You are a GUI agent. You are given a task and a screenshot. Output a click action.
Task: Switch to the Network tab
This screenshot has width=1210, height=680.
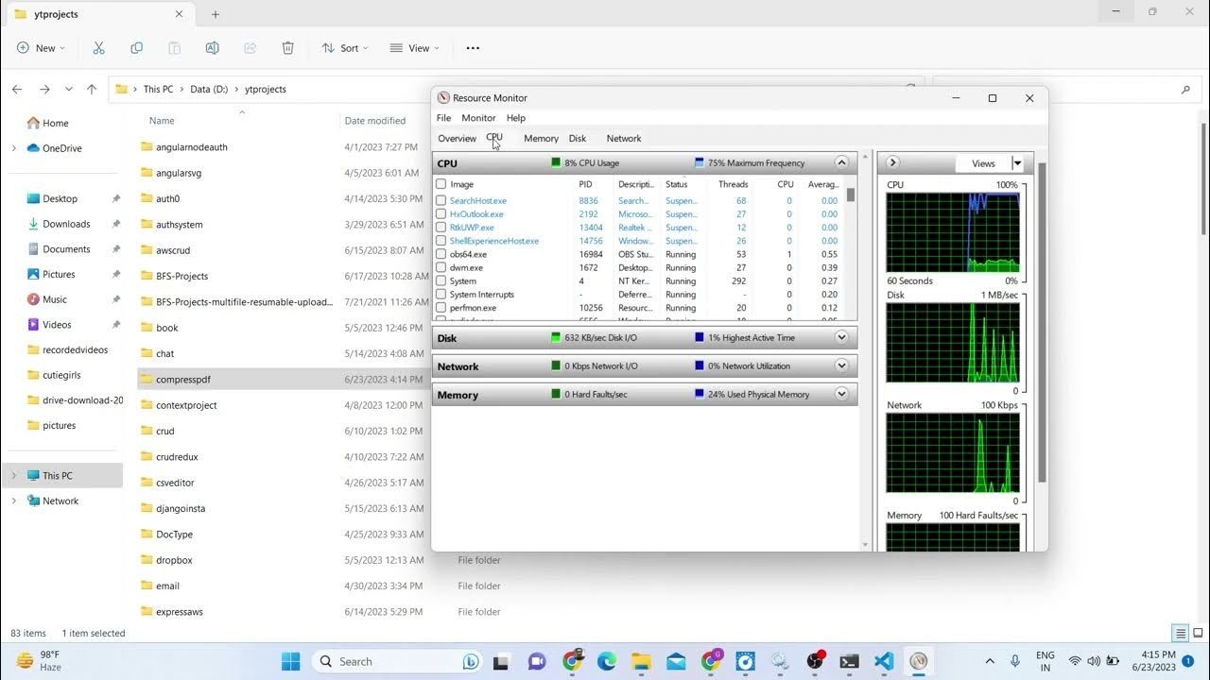pos(623,139)
